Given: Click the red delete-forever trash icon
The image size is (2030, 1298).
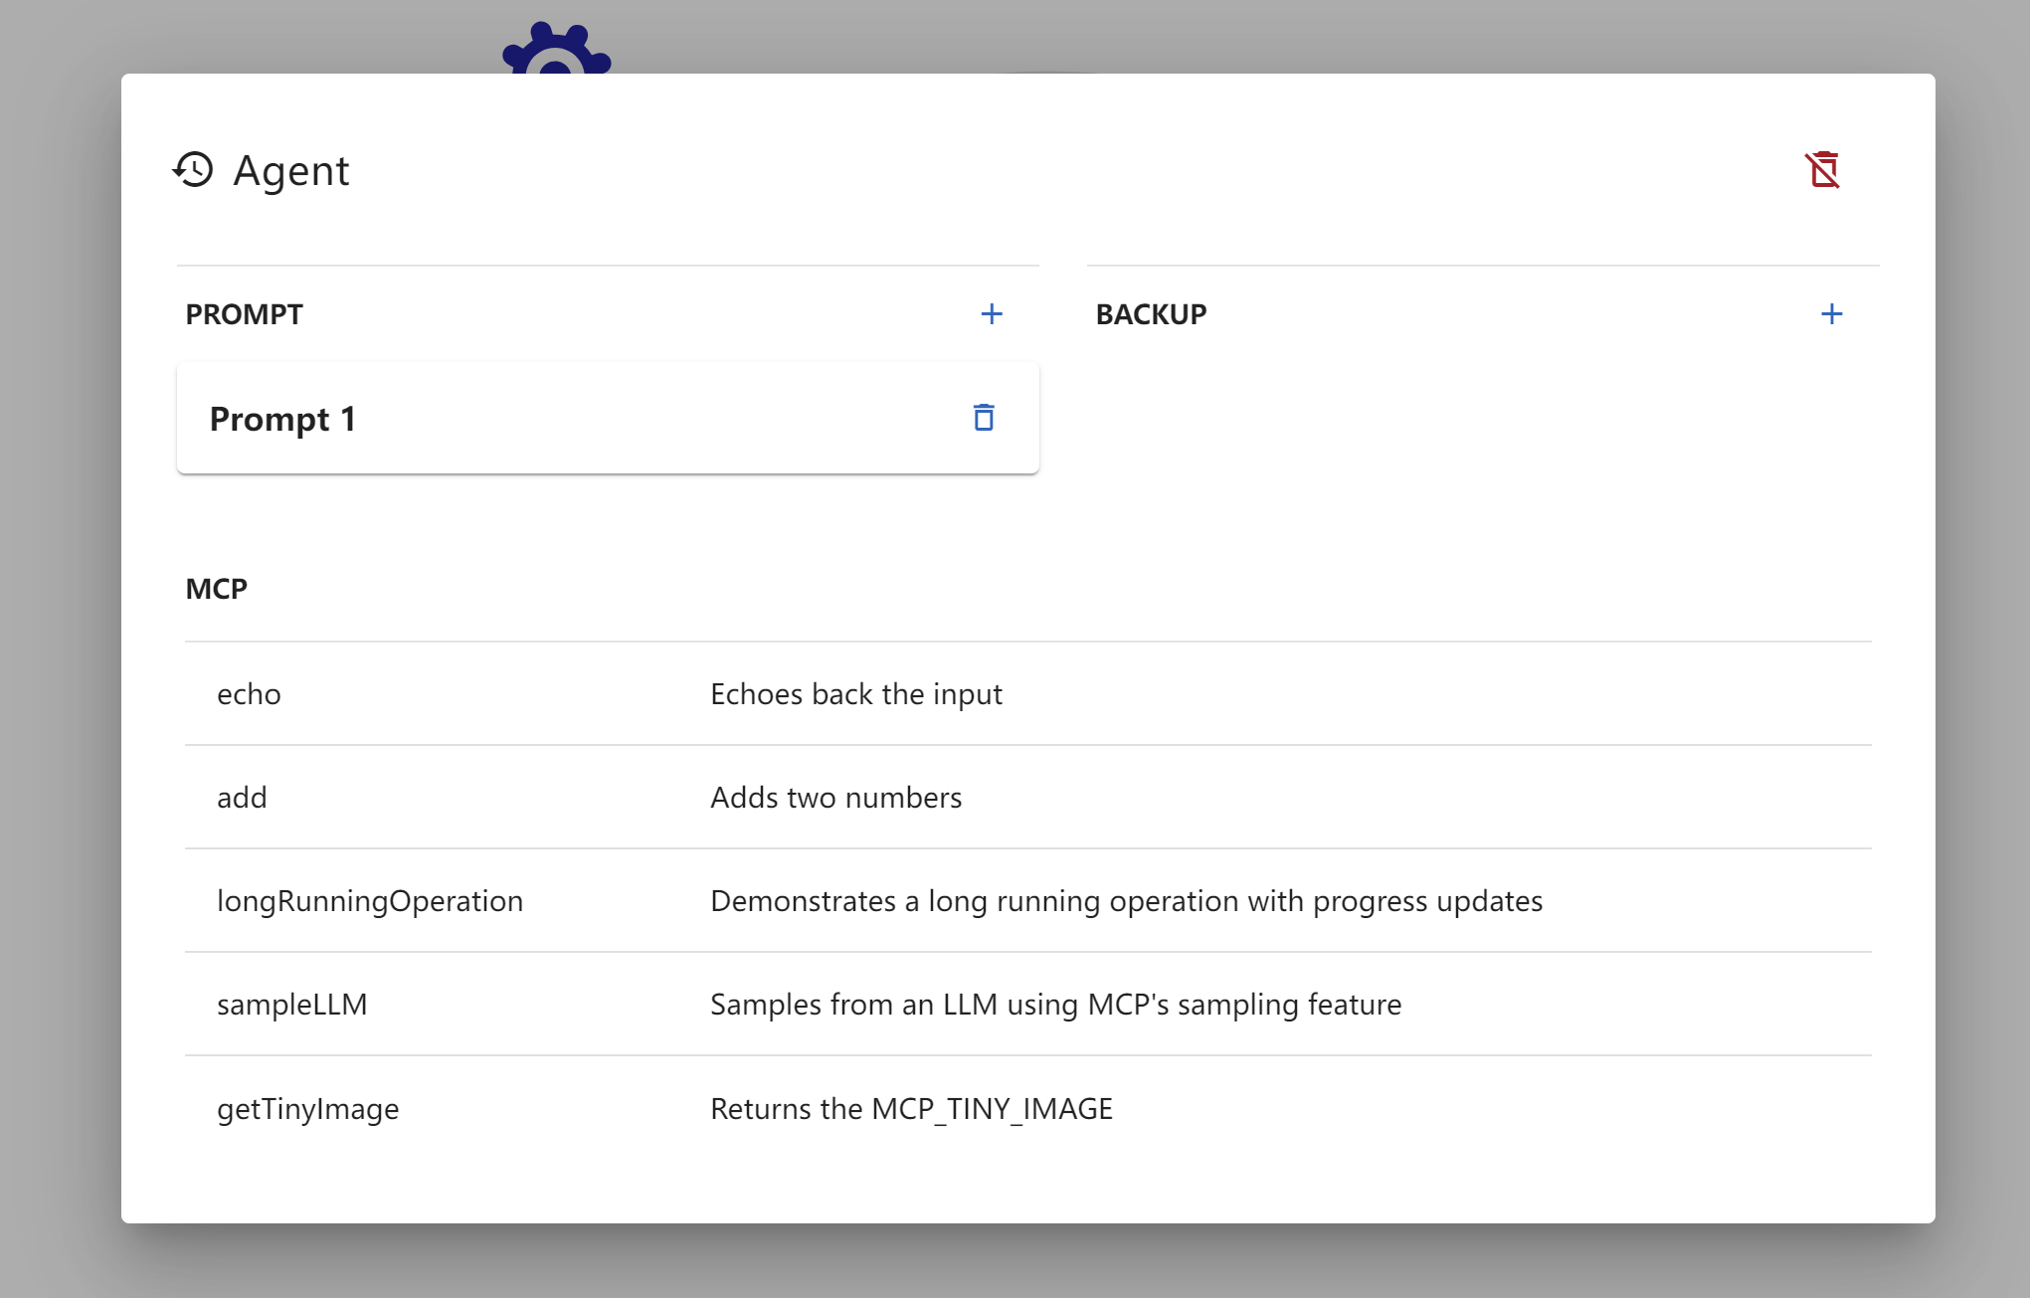Looking at the screenshot, I should 1822,170.
